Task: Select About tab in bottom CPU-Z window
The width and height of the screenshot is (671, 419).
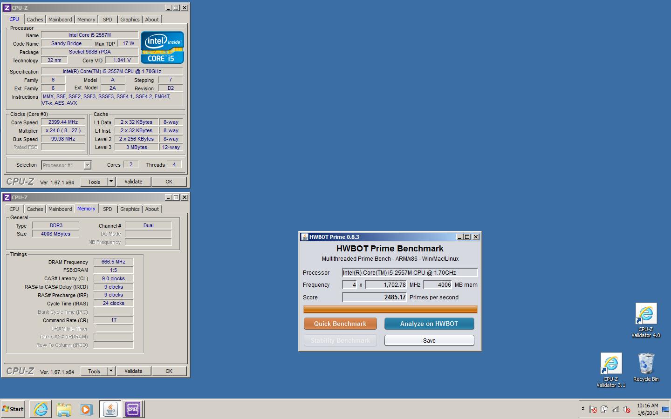Action: pyautogui.click(x=152, y=209)
